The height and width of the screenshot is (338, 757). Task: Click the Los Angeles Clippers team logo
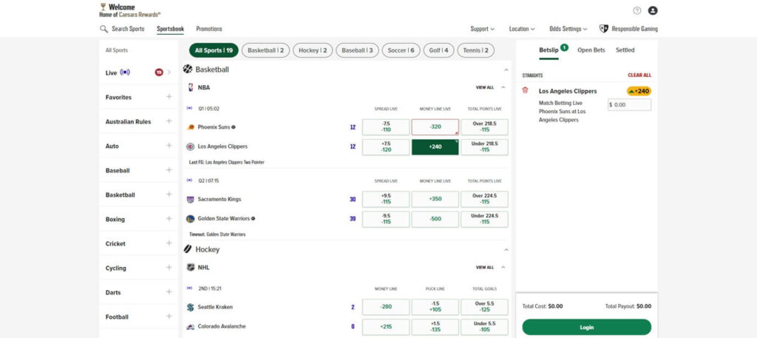point(191,146)
